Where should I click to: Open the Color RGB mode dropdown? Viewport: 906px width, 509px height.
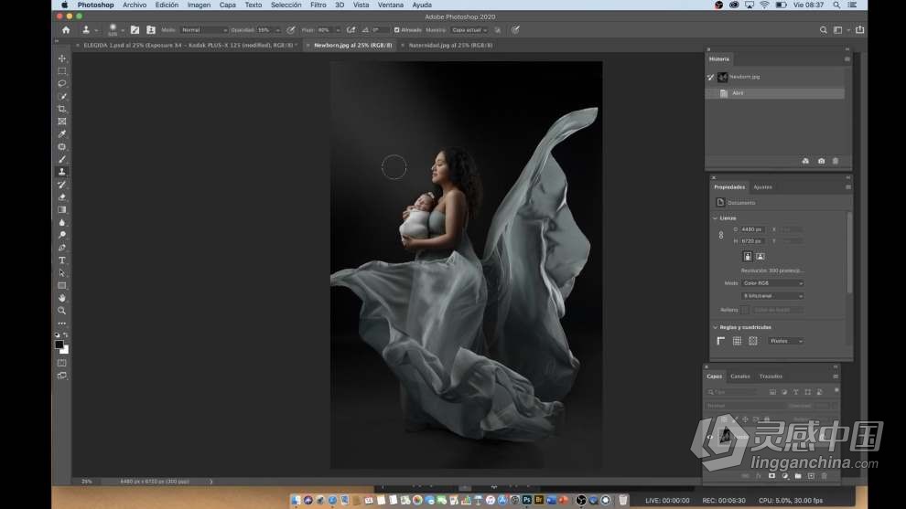(x=772, y=283)
